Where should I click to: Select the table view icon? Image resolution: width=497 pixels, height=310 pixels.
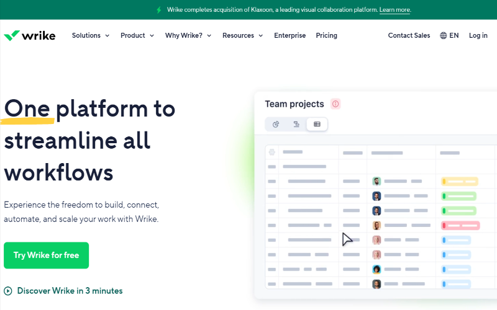tap(317, 125)
